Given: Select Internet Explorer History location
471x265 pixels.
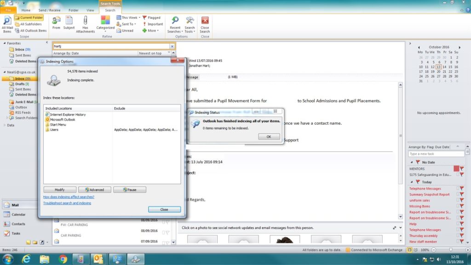Looking at the screenshot, I should [x=65, y=115].
